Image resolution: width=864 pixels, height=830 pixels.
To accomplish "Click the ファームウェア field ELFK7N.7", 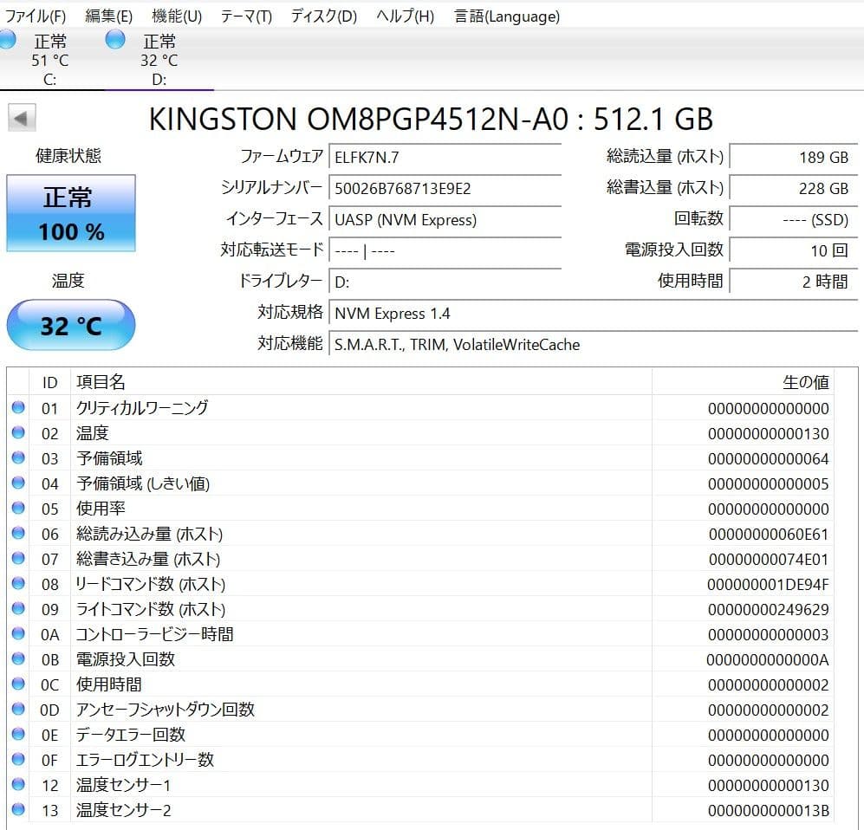I will [445, 157].
